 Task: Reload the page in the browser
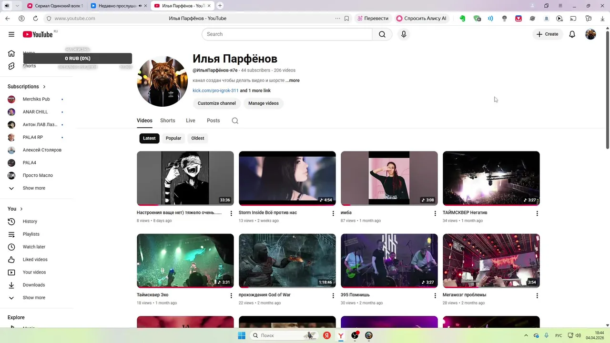[35, 19]
